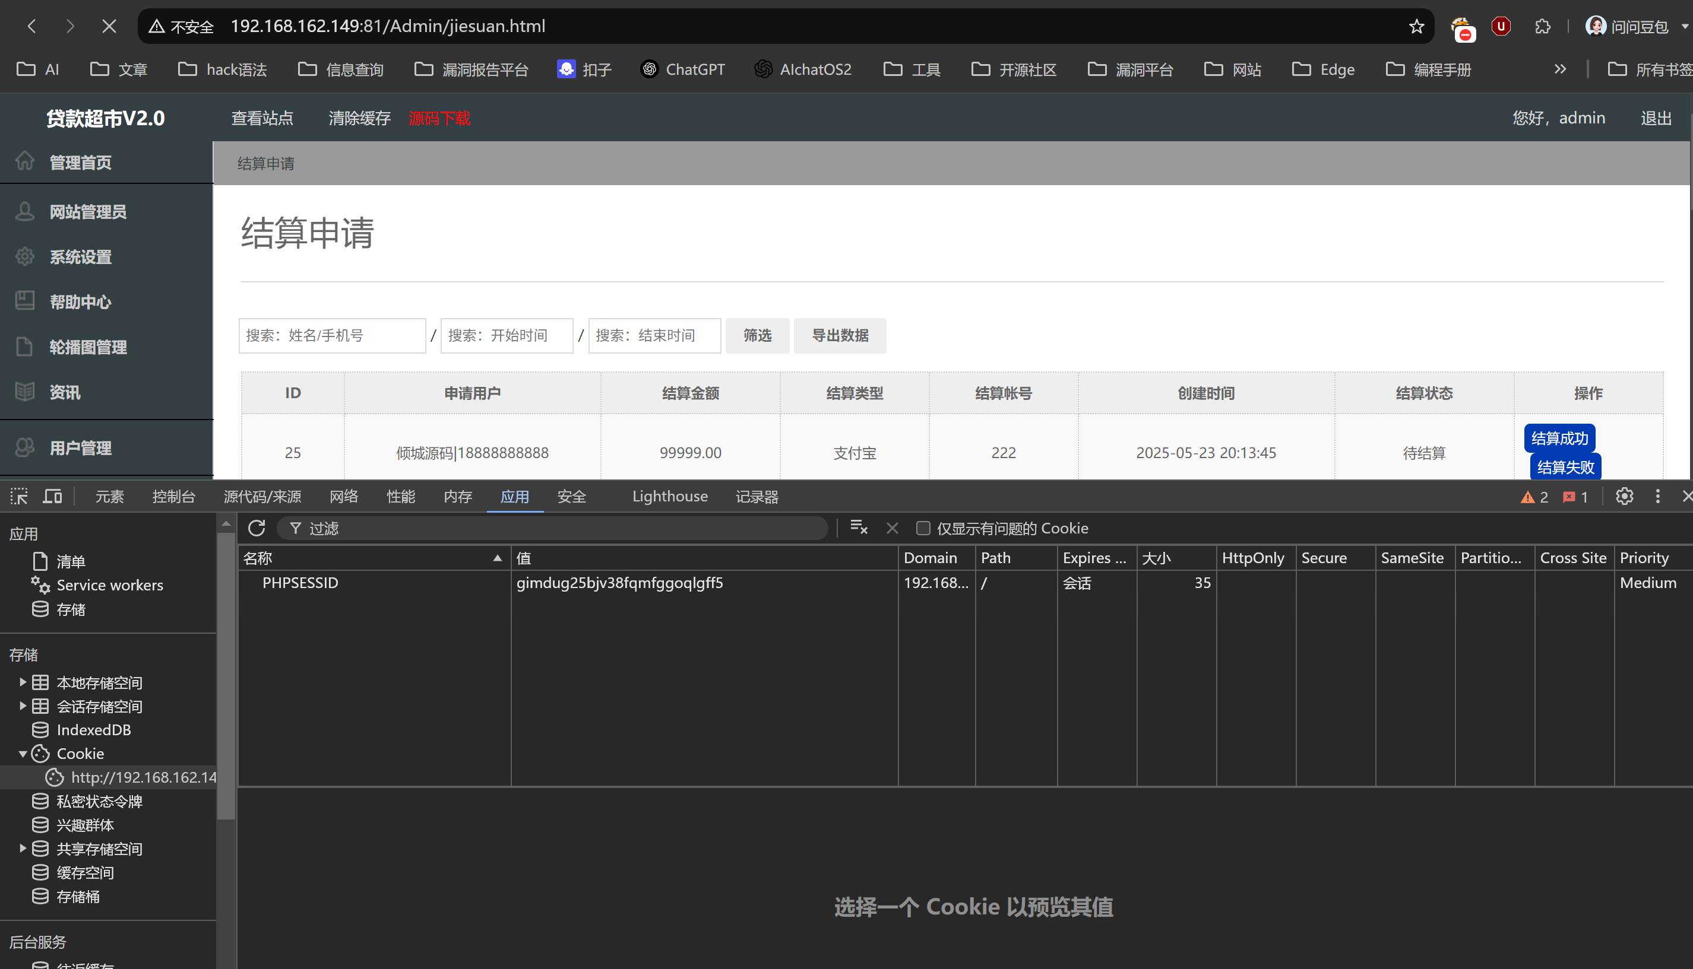Screen dimensions: 1693x969
Task: Click the inspect element selector icon
Action: (18, 497)
